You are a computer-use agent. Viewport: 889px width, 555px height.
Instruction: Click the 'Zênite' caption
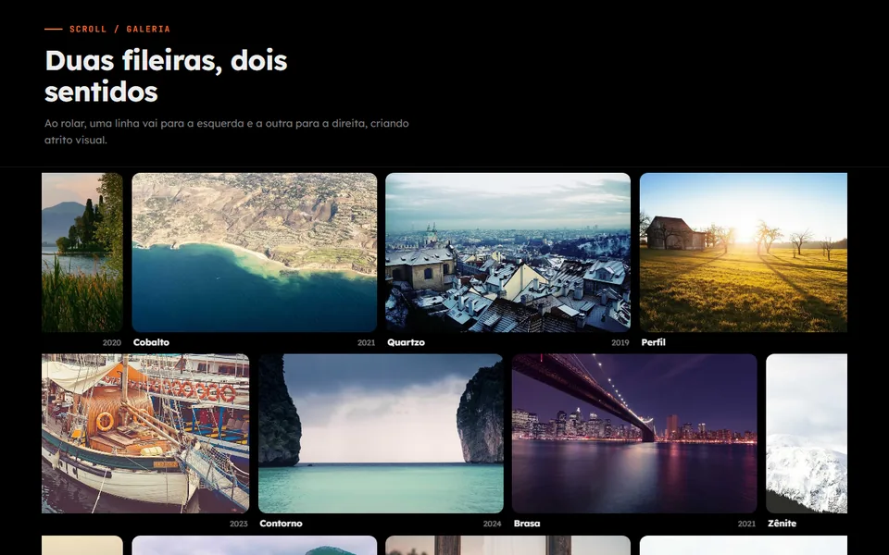[782, 524]
